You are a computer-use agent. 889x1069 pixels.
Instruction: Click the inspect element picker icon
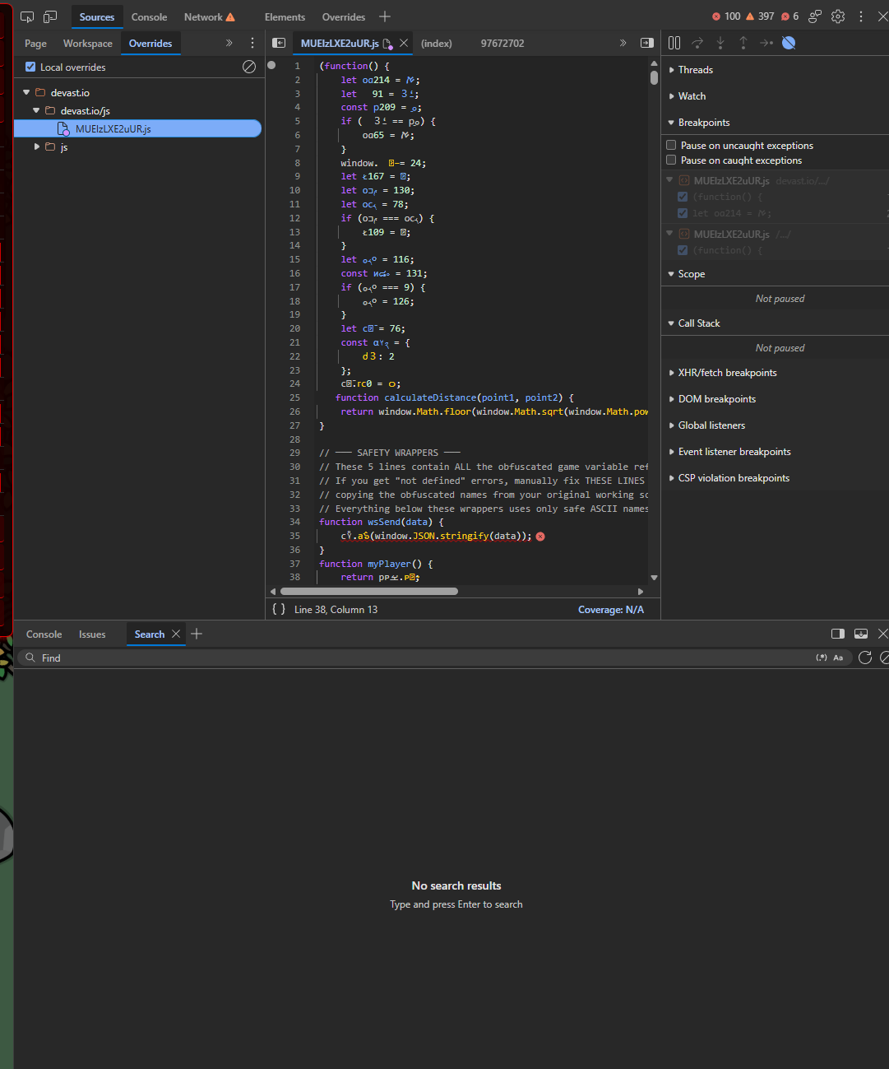point(27,16)
